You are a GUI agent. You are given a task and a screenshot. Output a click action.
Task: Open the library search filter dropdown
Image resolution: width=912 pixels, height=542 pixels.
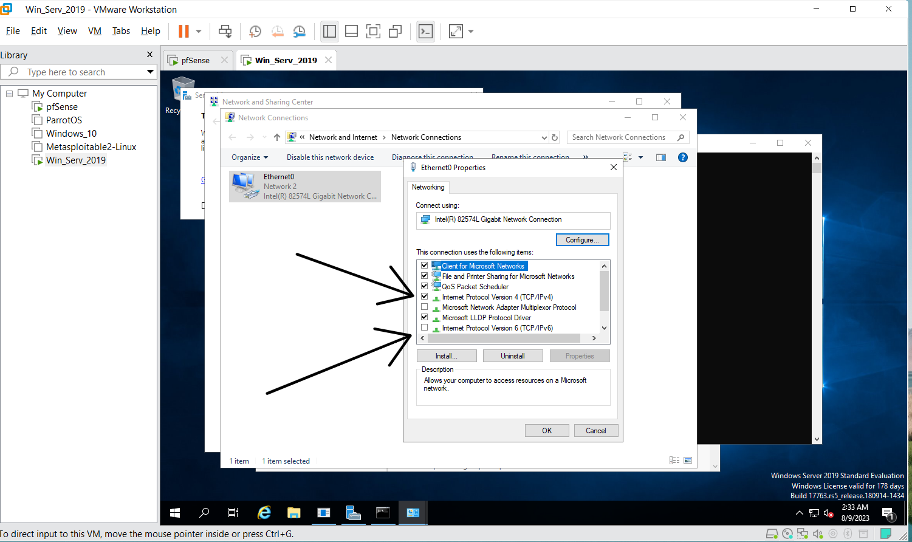pyautogui.click(x=150, y=72)
